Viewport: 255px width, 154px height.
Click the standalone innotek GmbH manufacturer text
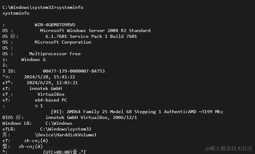coord(46,88)
